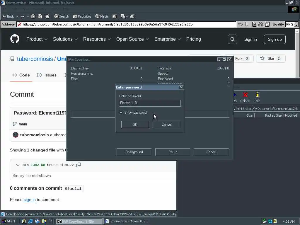The width and height of the screenshot is (300, 225).
Task: Open the Back history dropdown arrow
Action: point(17,16)
